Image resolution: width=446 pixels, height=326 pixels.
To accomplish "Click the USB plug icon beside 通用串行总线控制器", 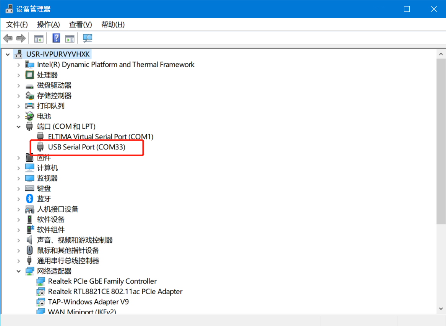I will point(29,261).
